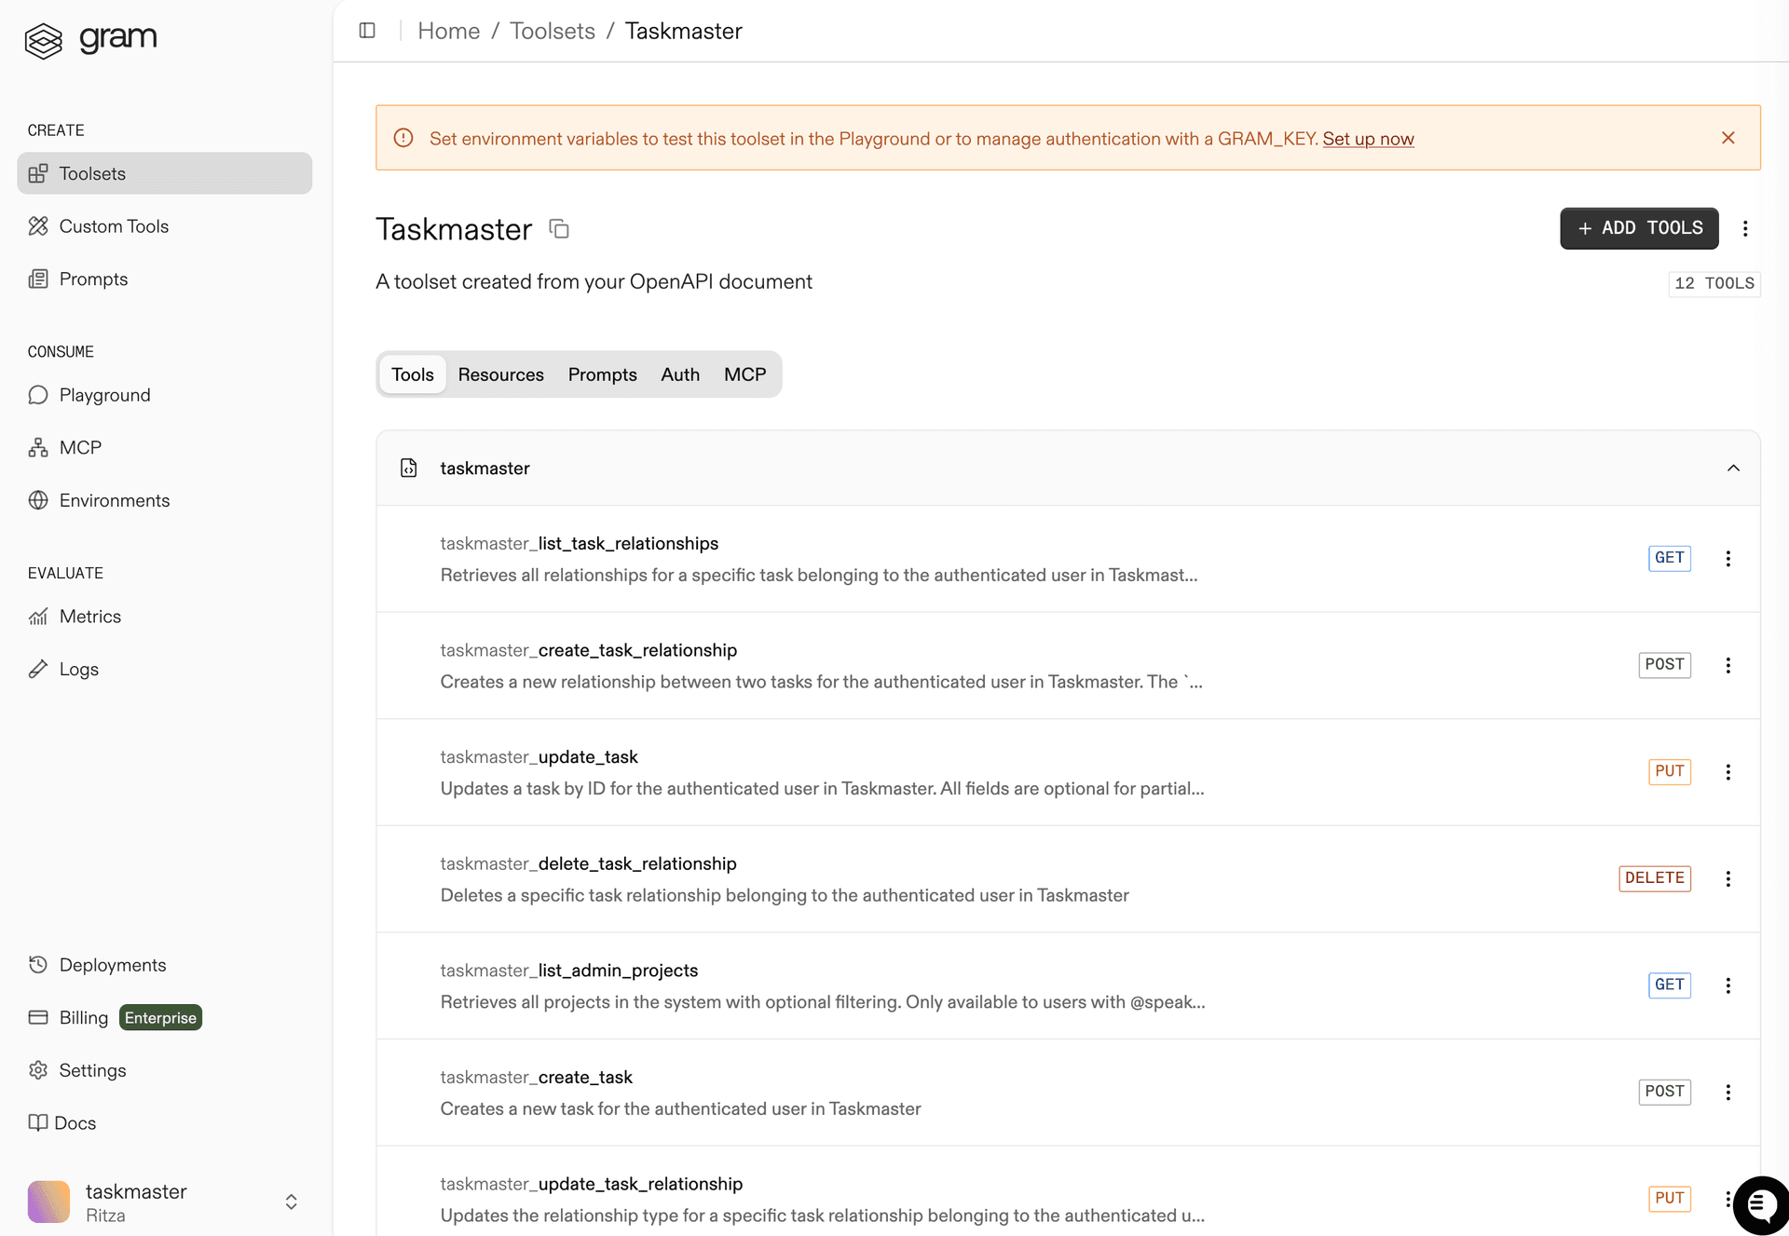Switch to the Resources tab

[x=500, y=374]
